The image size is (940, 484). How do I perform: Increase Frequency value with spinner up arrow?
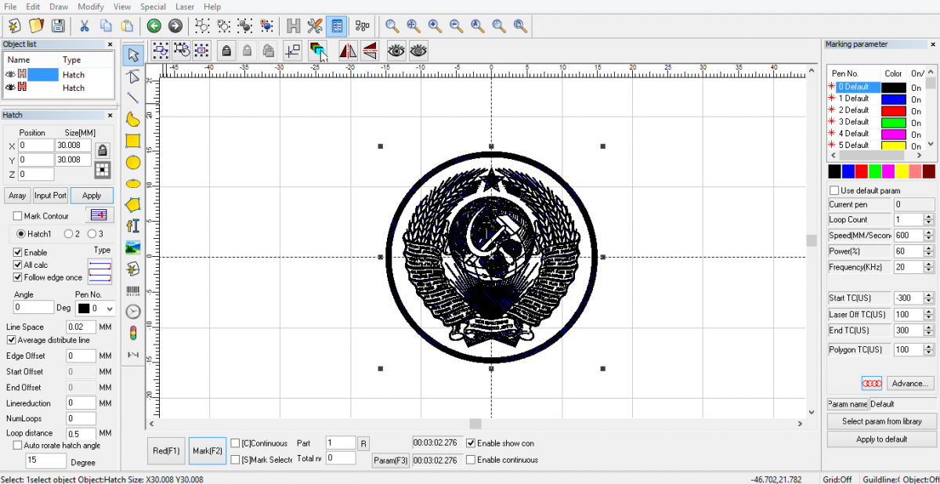[x=929, y=265]
